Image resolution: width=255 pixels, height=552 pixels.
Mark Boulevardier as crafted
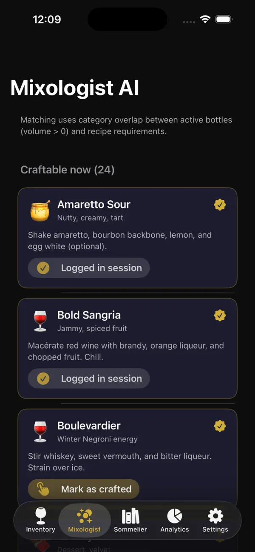point(84,489)
